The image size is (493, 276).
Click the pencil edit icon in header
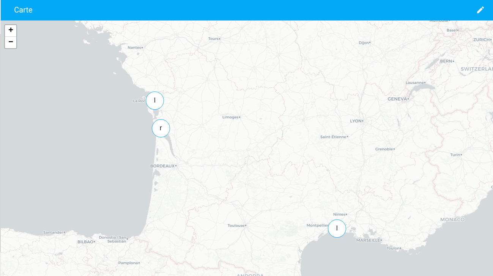pos(480,10)
